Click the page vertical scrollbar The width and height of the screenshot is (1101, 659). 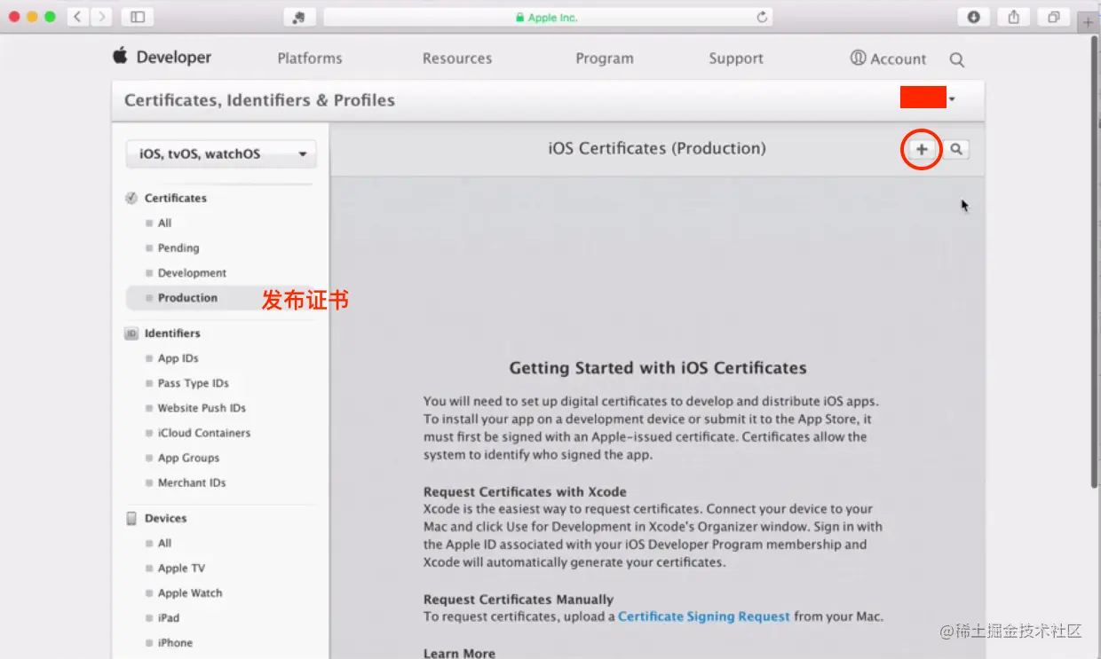point(1095,261)
